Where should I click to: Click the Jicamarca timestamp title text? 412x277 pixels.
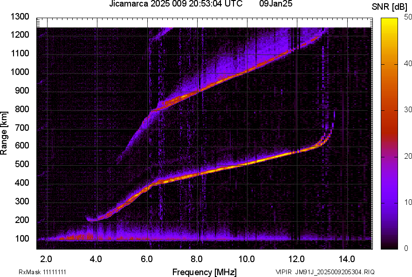point(176,4)
